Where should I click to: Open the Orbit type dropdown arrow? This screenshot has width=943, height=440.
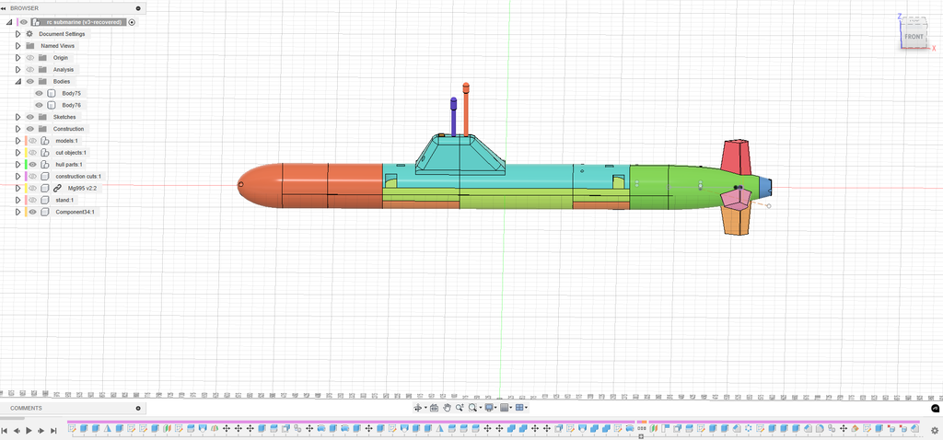(425, 408)
